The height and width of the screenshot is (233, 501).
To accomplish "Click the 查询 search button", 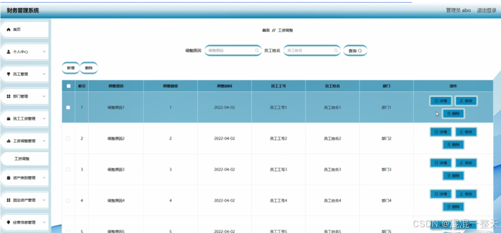I will pos(355,51).
